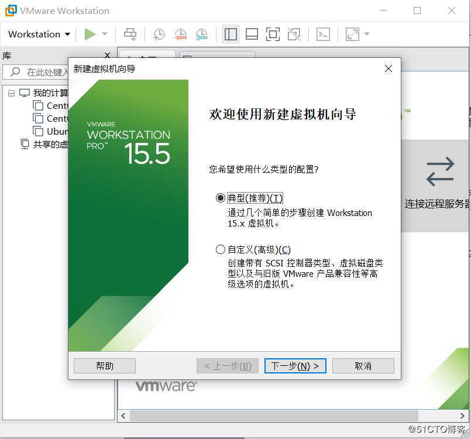The height and width of the screenshot is (439, 471).
Task: Collapse the My Computer tree node
Action: [11, 93]
